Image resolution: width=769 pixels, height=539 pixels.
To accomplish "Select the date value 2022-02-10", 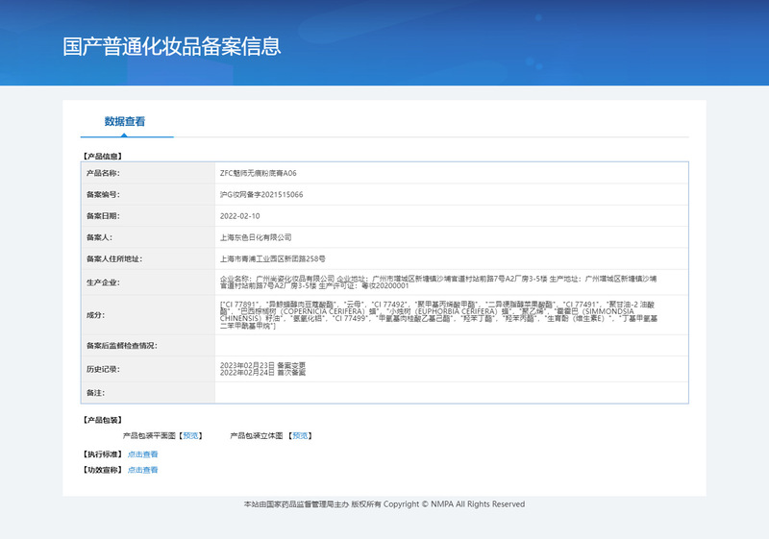I will tap(239, 216).
